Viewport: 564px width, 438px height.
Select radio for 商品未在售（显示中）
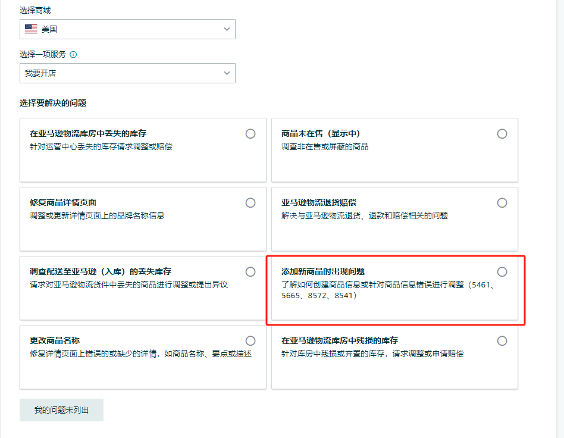click(503, 133)
